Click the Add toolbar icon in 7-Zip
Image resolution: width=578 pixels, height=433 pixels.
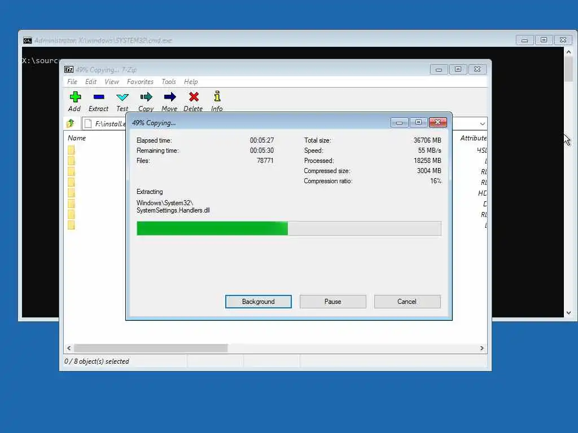(x=75, y=97)
